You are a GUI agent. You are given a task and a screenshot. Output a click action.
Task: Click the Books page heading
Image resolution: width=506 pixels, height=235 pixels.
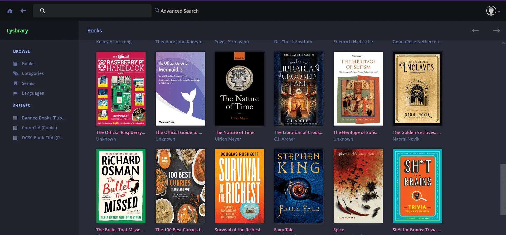tap(95, 31)
